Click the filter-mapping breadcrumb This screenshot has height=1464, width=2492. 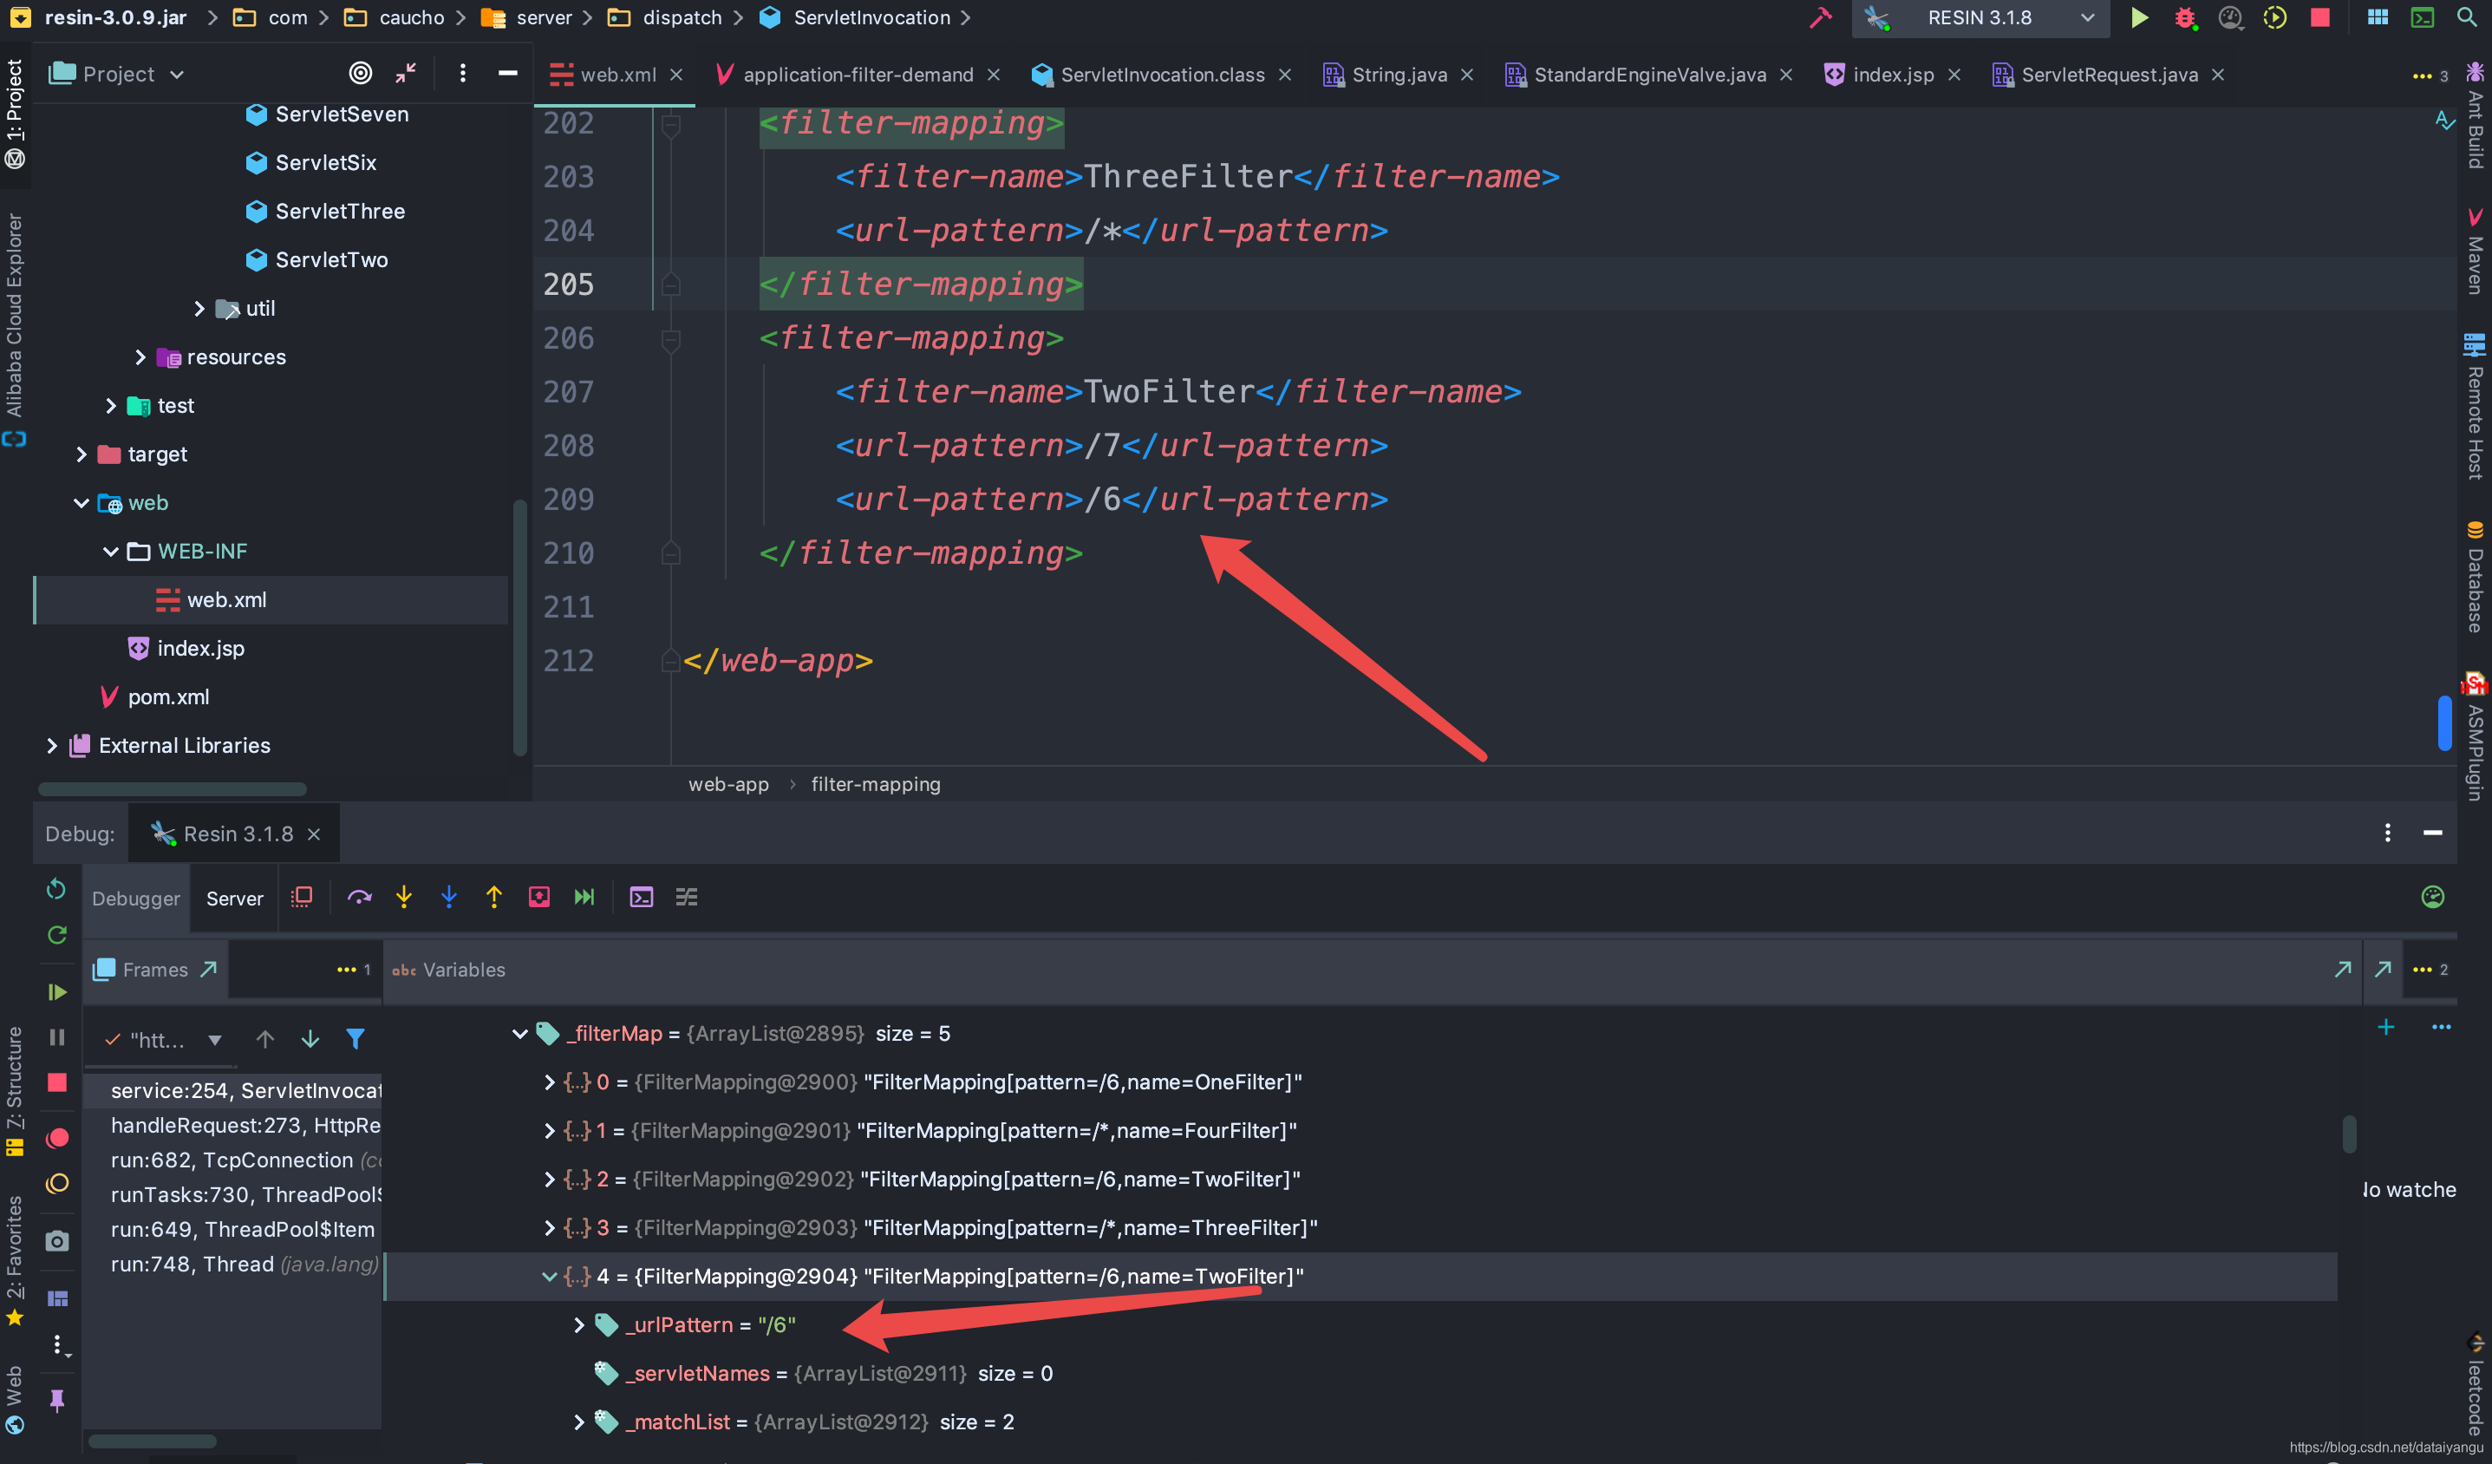(875, 784)
